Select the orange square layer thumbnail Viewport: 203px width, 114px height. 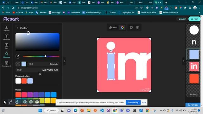(194, 79)
